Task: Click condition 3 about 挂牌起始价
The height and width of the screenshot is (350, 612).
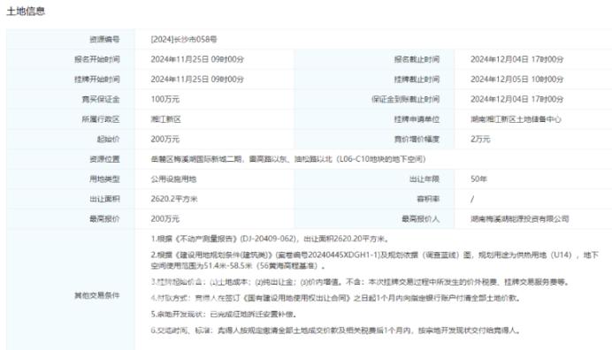Action: pos(360,282)
